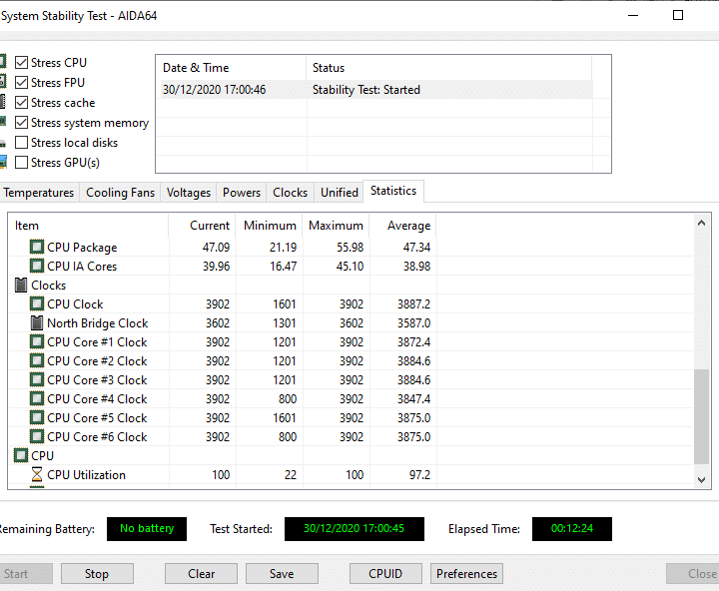
Task: Click the CPU Core #1 Clock icon
Action: [x=37, y=342]
